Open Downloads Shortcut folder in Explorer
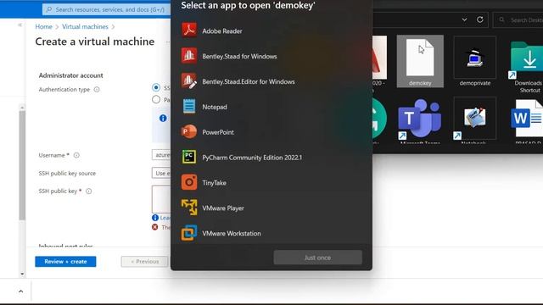Screen dimensions: 543x305 point(527,66)
